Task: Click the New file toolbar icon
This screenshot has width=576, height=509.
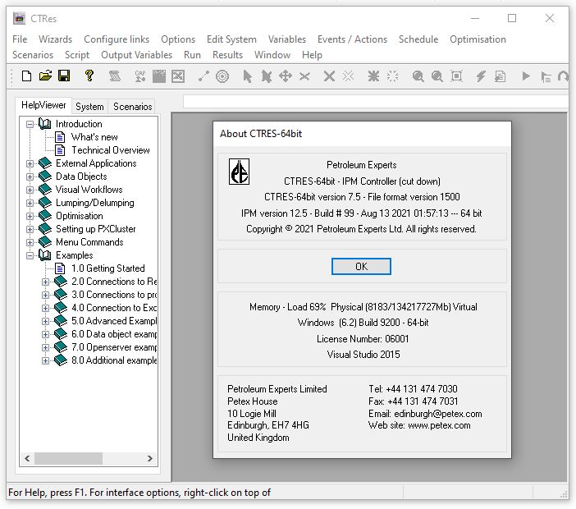Action: (x=26, y=76)
